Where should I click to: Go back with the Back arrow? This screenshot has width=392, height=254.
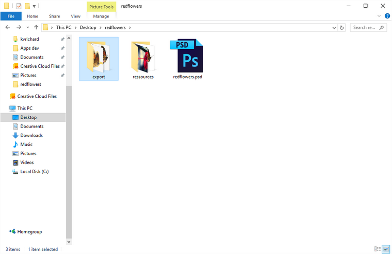pyautogui.click(x=8, y=27)
